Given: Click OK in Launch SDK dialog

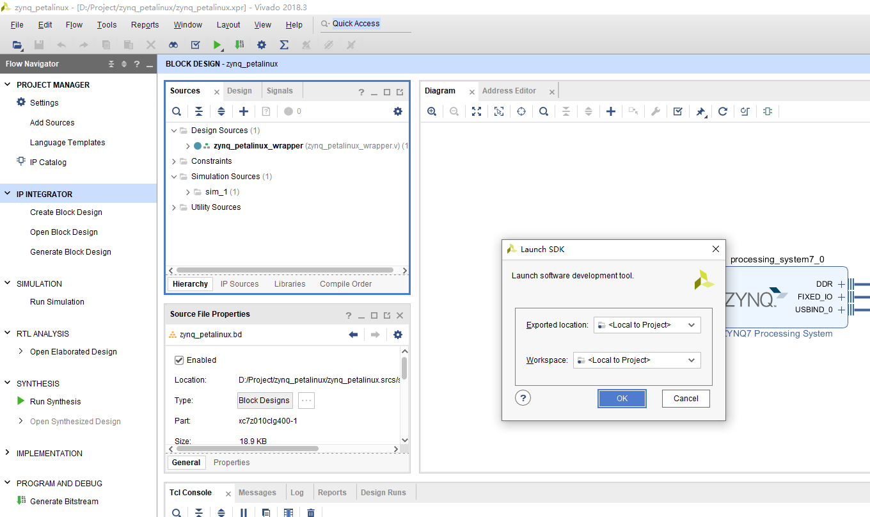Looking at the screenshot, I should (622, 399).
